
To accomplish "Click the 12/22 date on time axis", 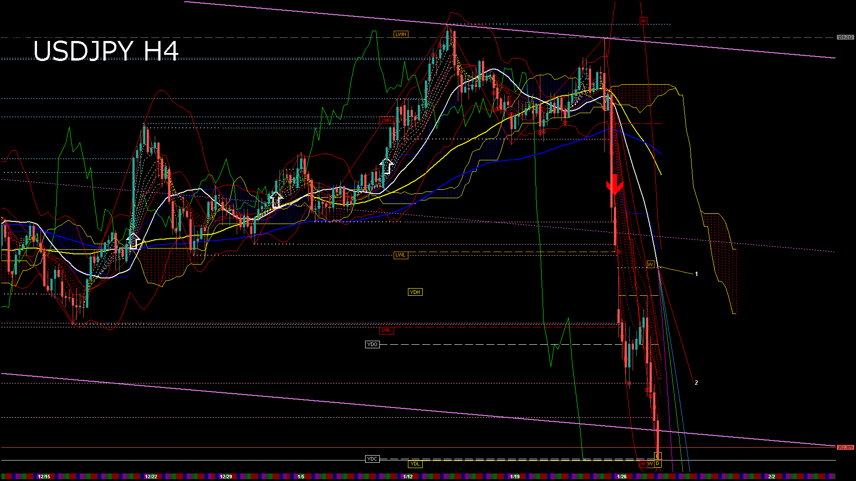I will [151, 477].
